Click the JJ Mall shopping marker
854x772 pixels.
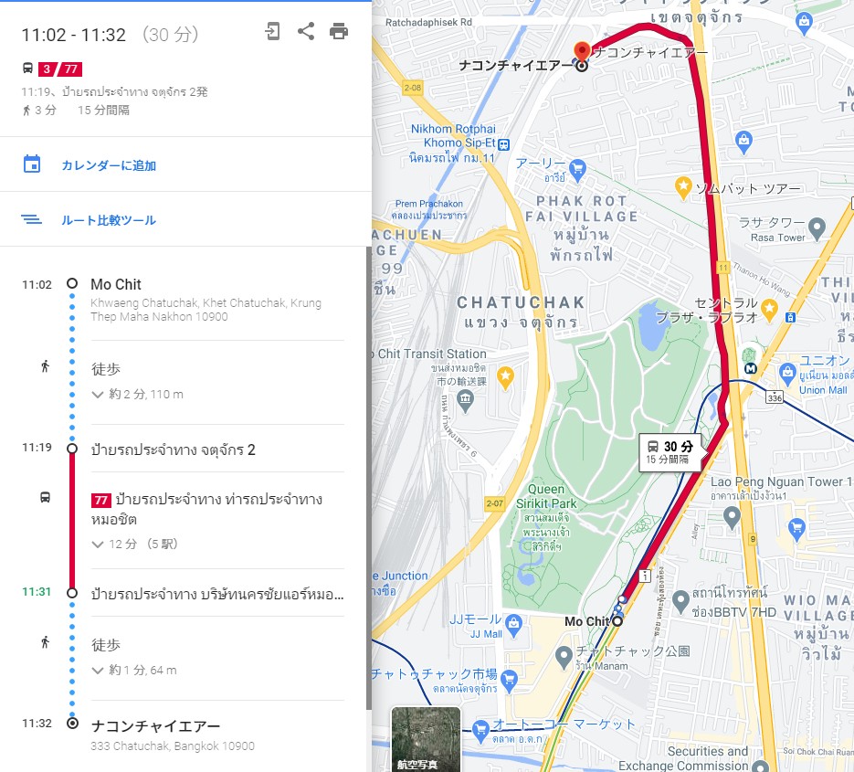pyautogui.click(x=513, y=625)
